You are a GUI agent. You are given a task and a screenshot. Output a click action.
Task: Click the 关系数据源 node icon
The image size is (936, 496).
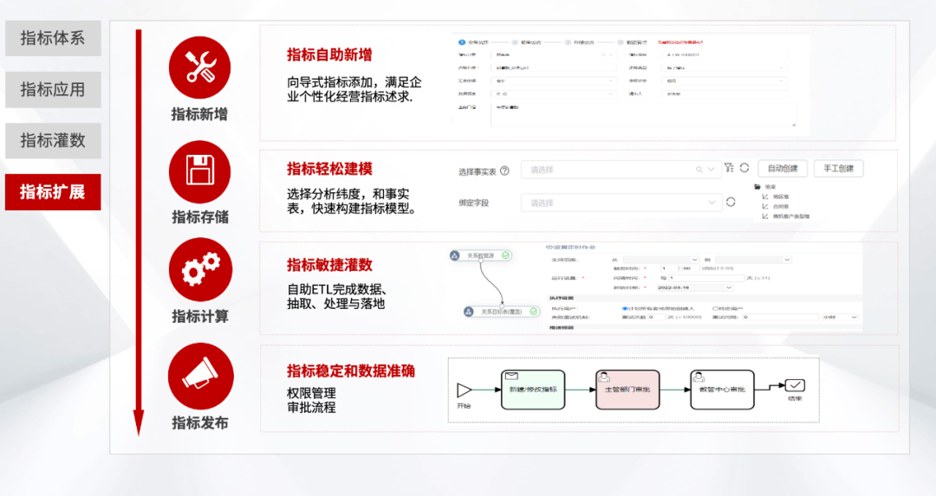click(455, 255)
